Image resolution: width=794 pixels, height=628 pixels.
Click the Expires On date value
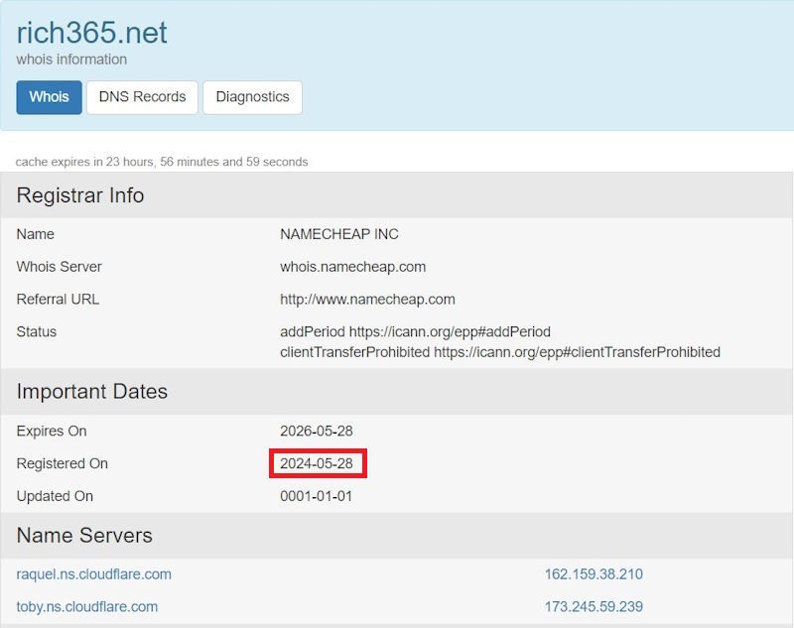click(x=317, y=431)
